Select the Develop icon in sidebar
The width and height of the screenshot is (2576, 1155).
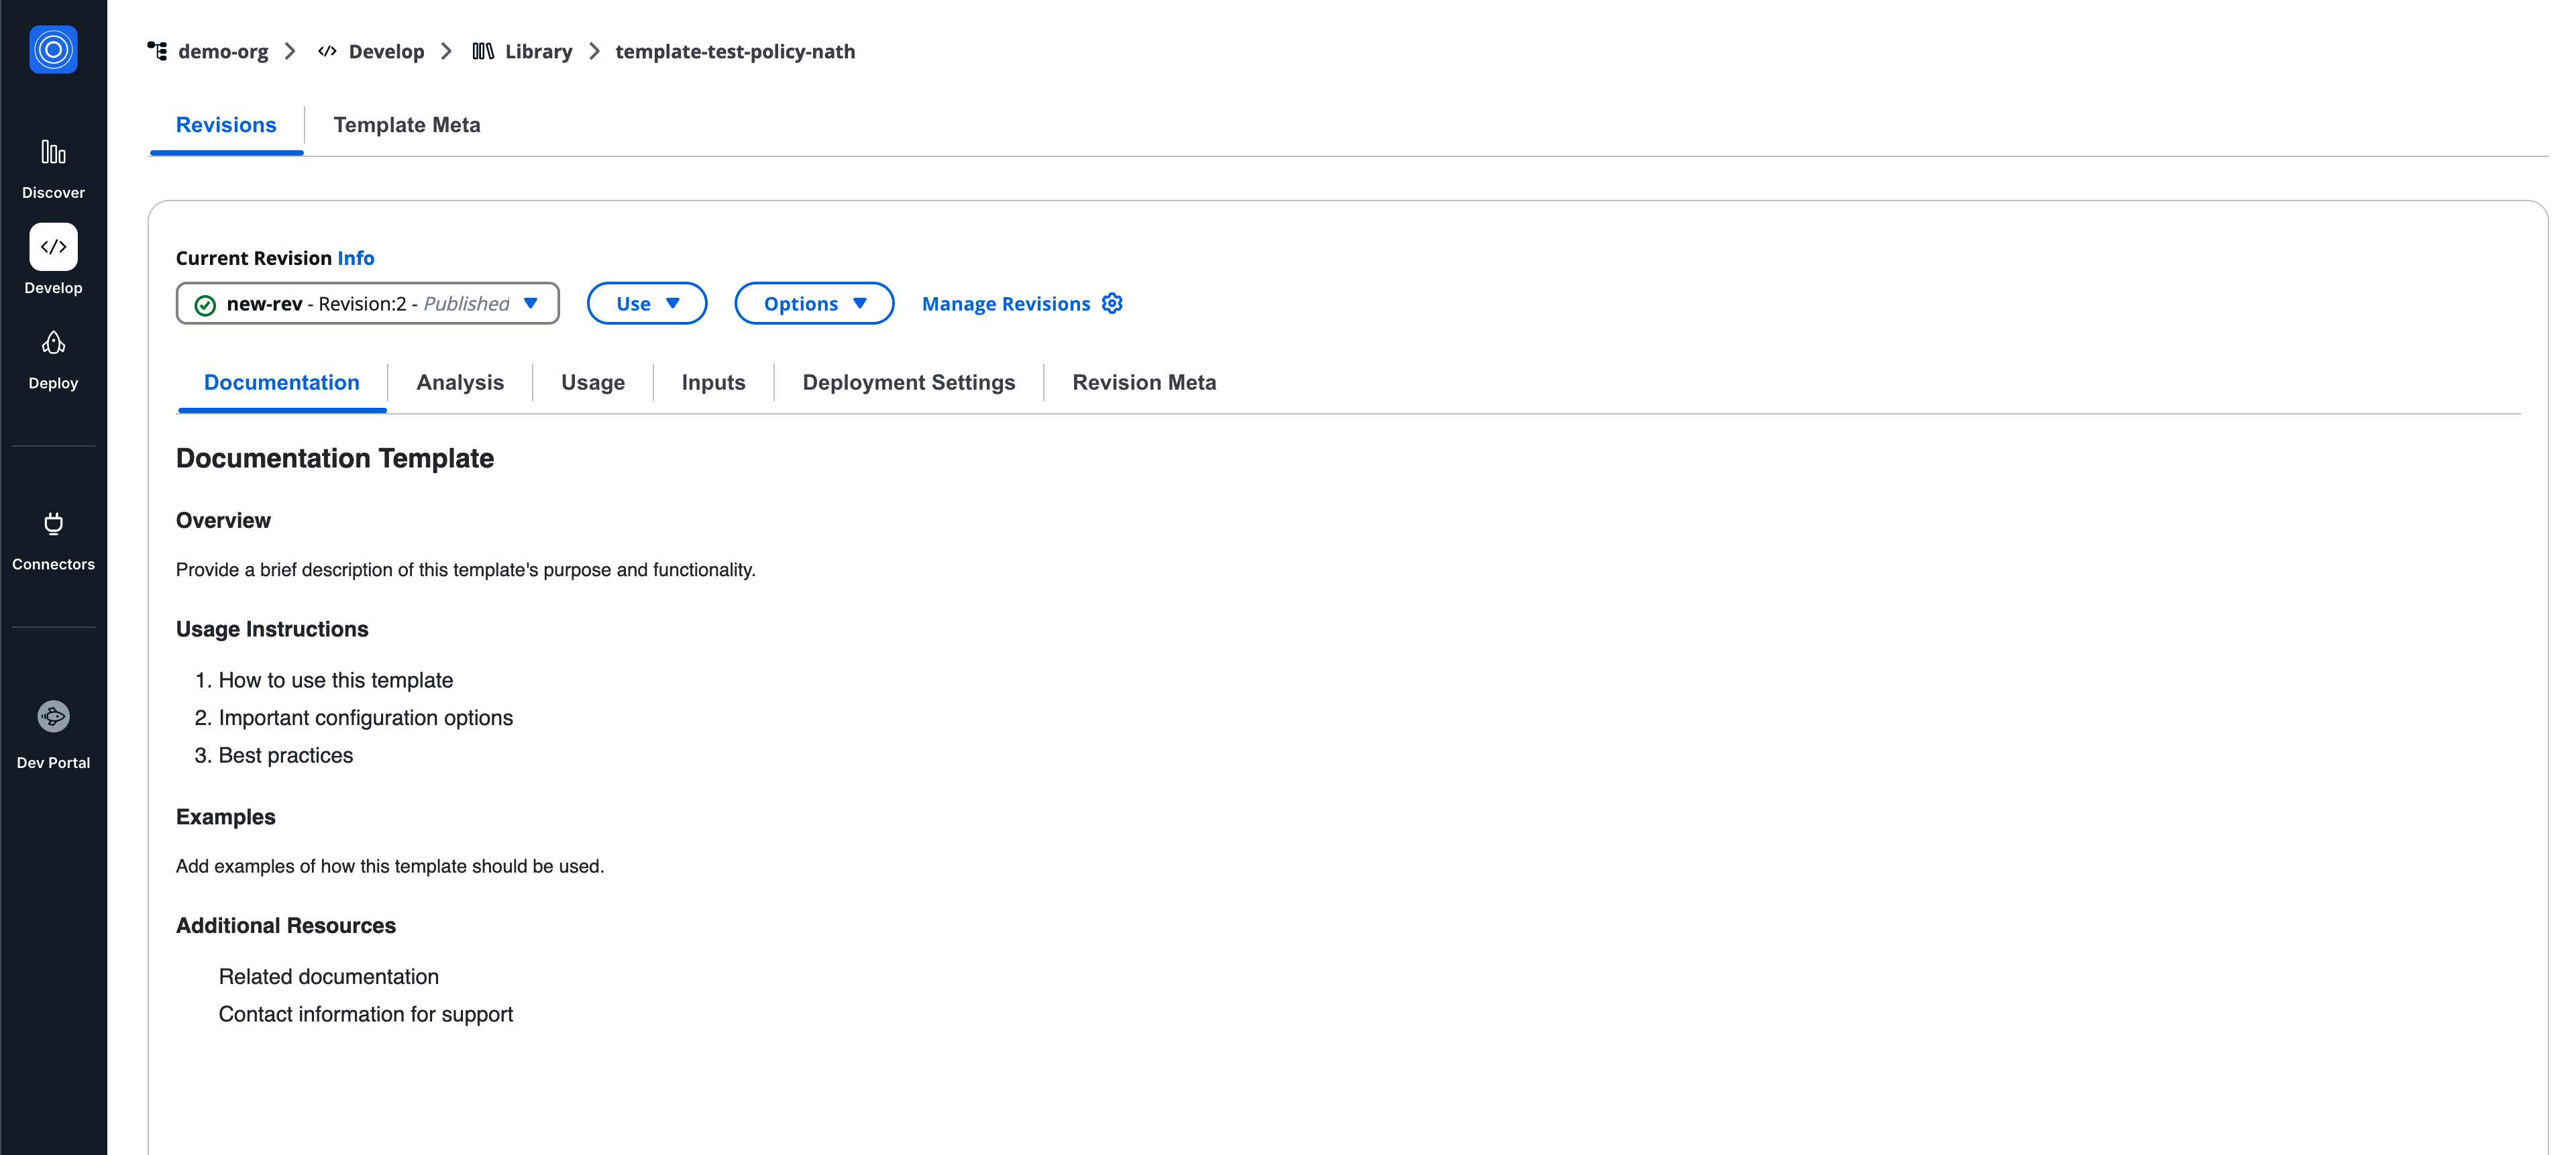(x=53, y=247)
